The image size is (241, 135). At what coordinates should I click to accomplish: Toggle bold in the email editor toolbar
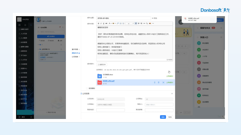[98, 24]
